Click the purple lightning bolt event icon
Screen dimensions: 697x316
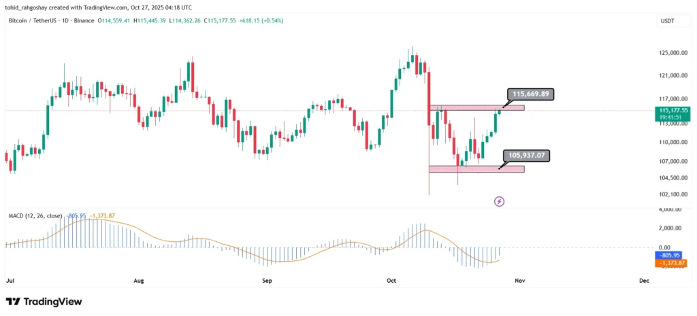(499, 201)
